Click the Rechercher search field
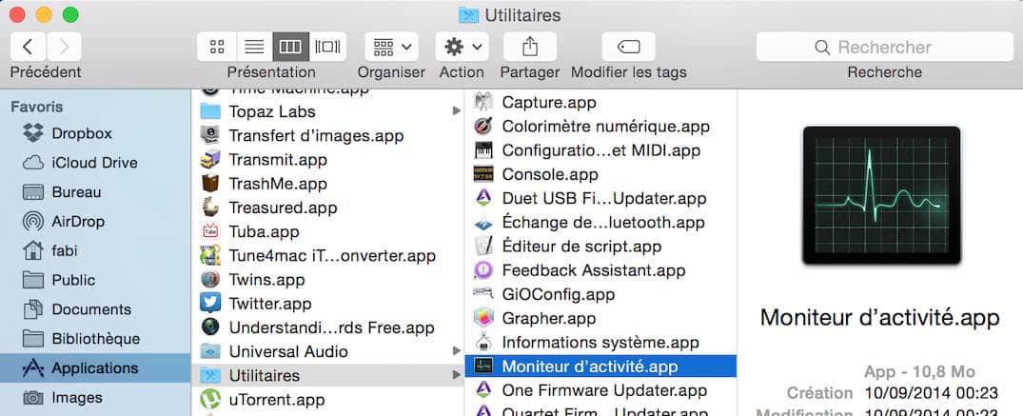The image size is (1023, 416). click(884, 47)
